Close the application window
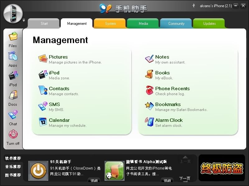Viewport: 249px width, 186px height. pyautogui.click(x=243, y=6)
